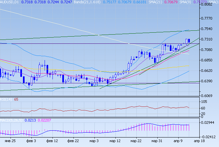Click the 0.6069 bottom price axis value
219x147 pixels.
coord(208,95)
